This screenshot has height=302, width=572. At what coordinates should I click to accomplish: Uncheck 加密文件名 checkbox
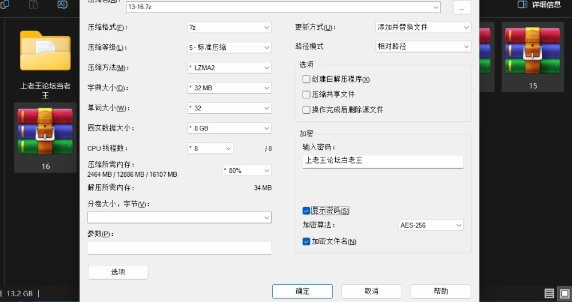[x=307, y=241]
